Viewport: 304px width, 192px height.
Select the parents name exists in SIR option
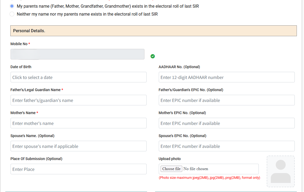pyautogui.click(x=12, y=6)
